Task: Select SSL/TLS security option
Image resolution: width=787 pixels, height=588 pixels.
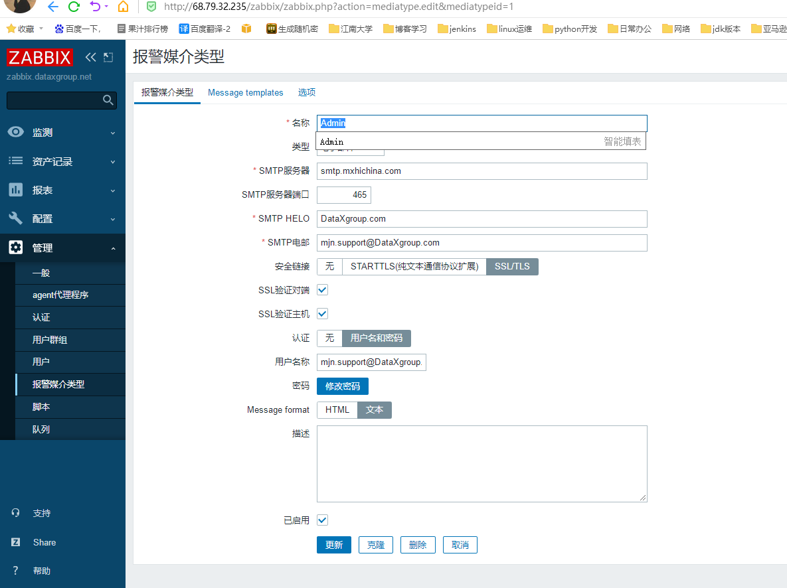Action: pyautogui.click(x=512, y=266)
